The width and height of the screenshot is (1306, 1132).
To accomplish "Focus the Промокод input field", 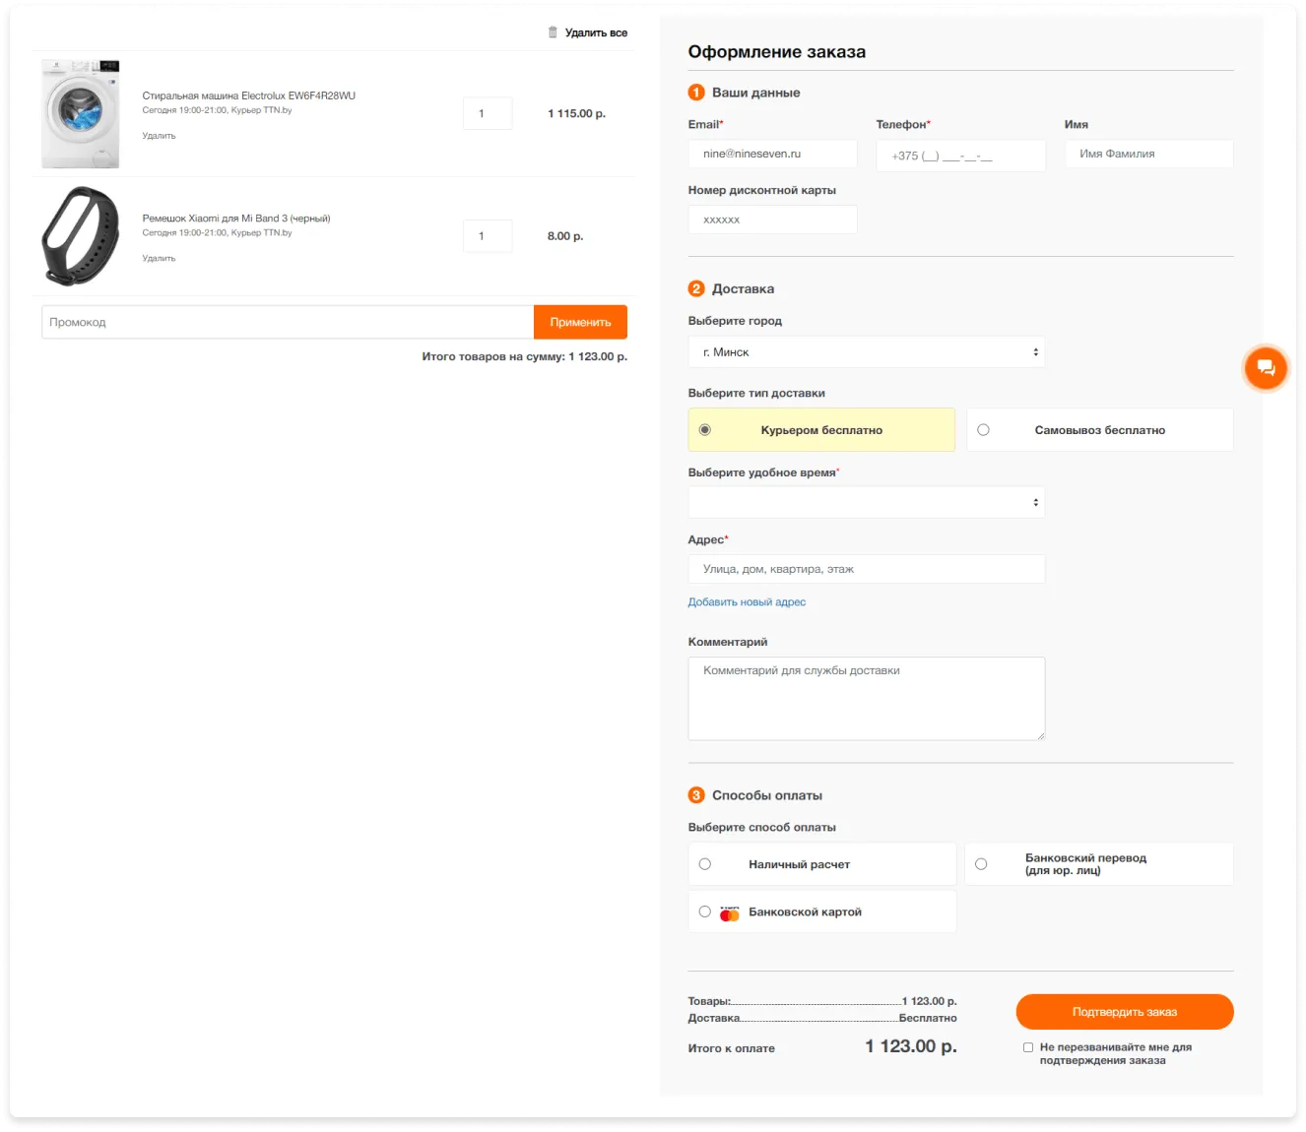I will tap(288, 322).
